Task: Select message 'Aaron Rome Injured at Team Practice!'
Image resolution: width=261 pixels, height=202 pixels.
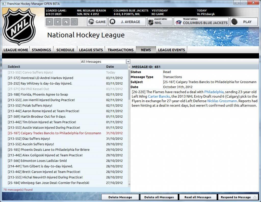Action: (x=65, y=111)
